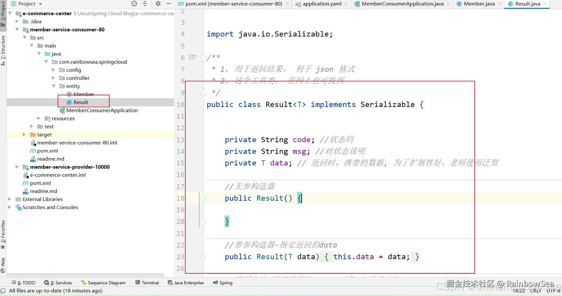Click the Member class icon in tree

click(69, 94)
